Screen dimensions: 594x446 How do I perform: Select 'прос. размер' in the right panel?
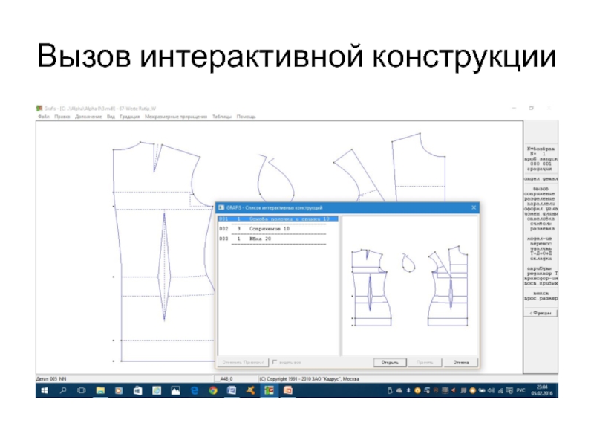click(541, 298)
